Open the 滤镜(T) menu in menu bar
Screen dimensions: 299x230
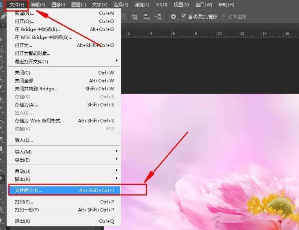[142, 4]
